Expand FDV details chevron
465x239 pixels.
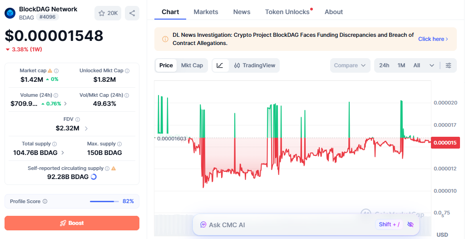click(86, 129)
